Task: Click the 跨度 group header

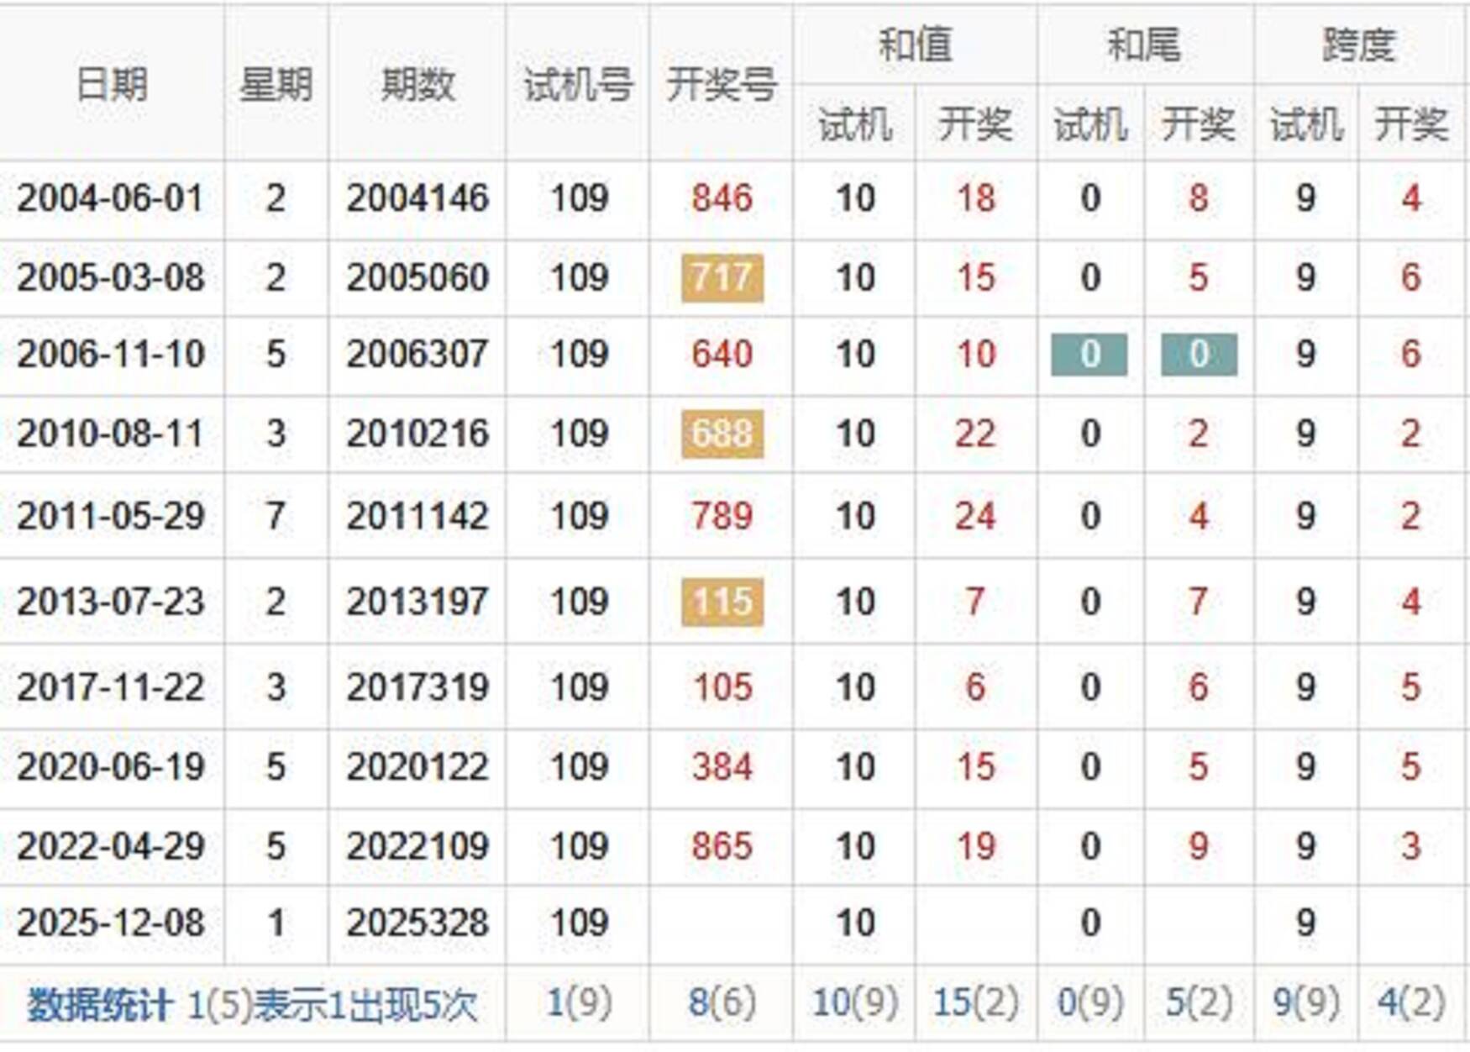Action: [x=1358, y=44]
